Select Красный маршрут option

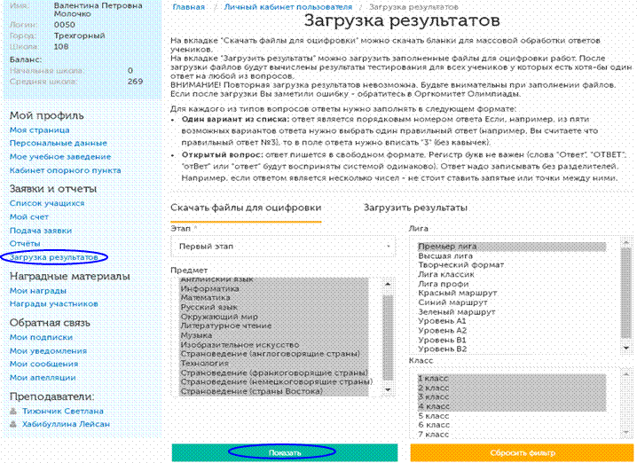pyautogui.click(x=512, y=293)
